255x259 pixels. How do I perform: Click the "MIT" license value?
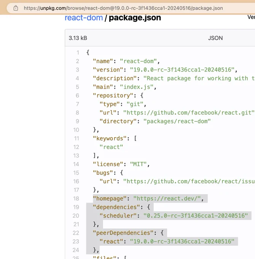[x=138, y=164]
